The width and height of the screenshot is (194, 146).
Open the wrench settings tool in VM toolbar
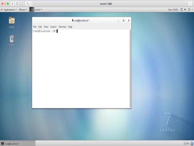[x=28, y=4]
